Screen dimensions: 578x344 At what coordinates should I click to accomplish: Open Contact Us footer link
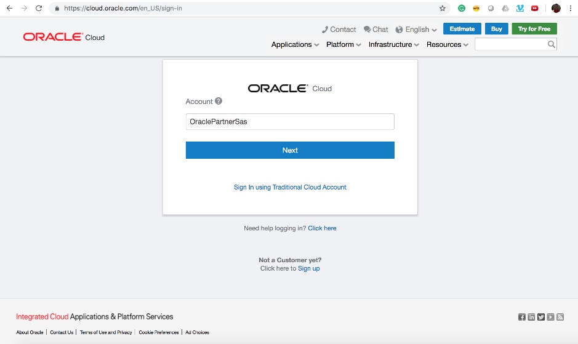click(x=62, y=332)
